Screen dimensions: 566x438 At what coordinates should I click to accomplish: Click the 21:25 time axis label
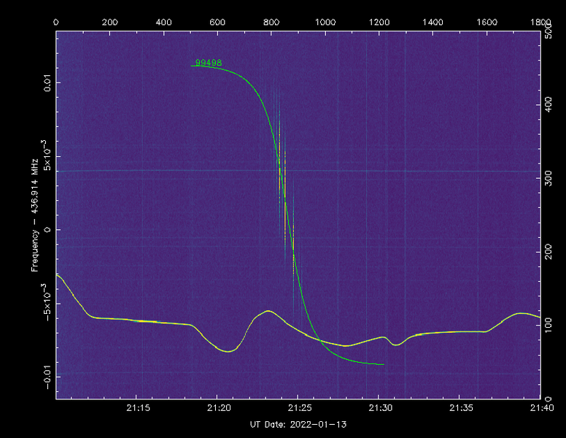(300, 408)
